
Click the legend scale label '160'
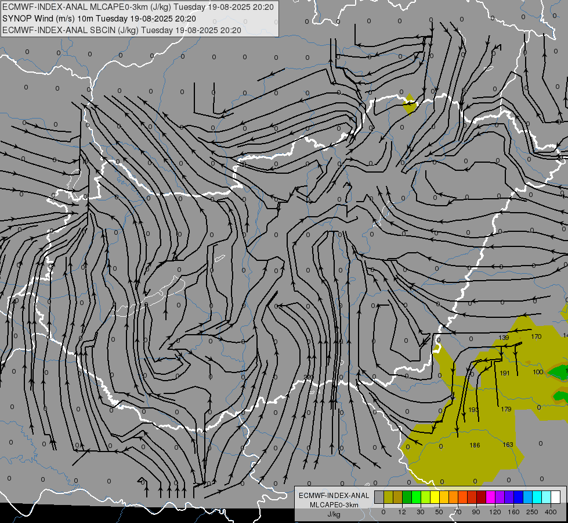coord(513,512)
